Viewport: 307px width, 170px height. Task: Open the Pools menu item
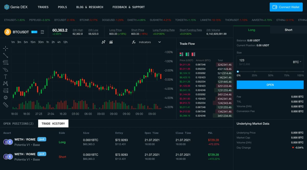(x=62, y=7)
